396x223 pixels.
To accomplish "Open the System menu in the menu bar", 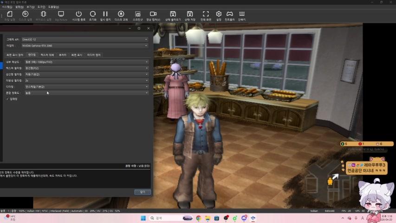I will (6, 7).
